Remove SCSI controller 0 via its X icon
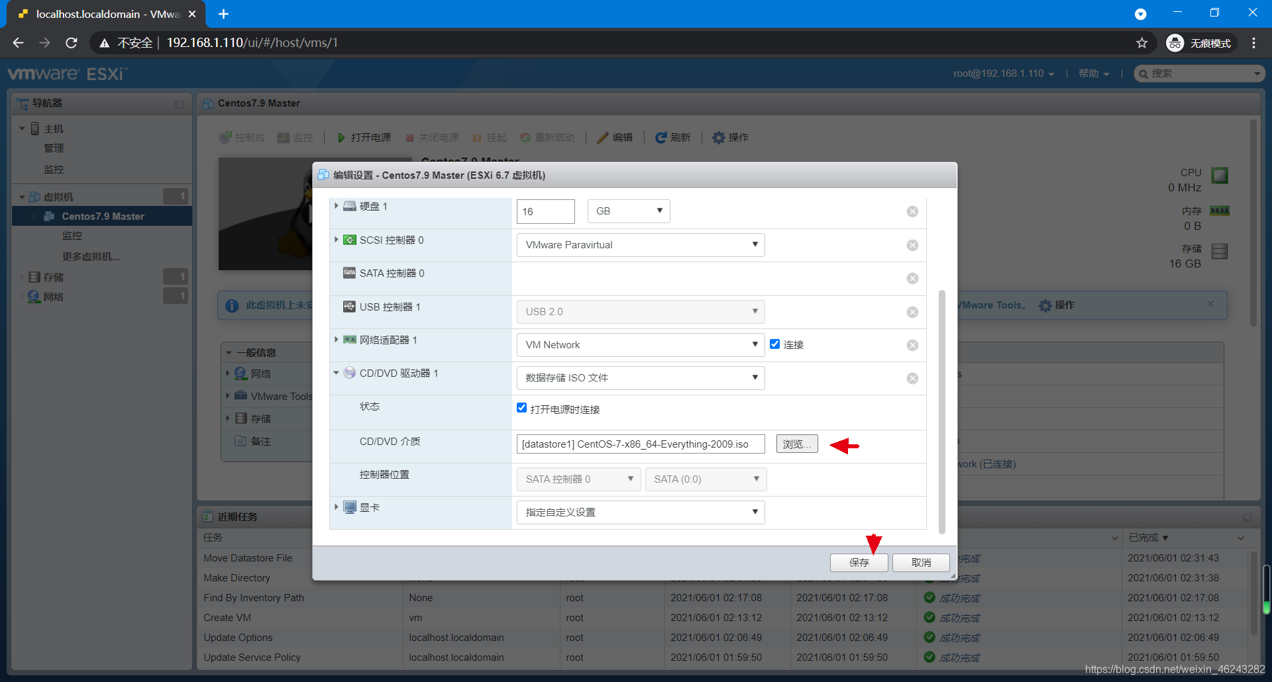The height and width of the screenshot is (682, 1272). (x=912, y=245)
